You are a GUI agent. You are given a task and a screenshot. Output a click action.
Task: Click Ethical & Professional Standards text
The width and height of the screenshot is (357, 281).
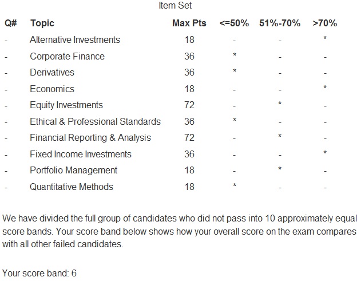click(x=96, y=121)
